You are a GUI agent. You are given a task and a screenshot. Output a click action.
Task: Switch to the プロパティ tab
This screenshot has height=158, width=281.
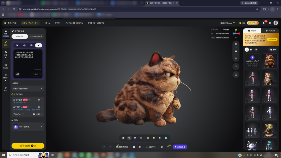coord(270,31)
